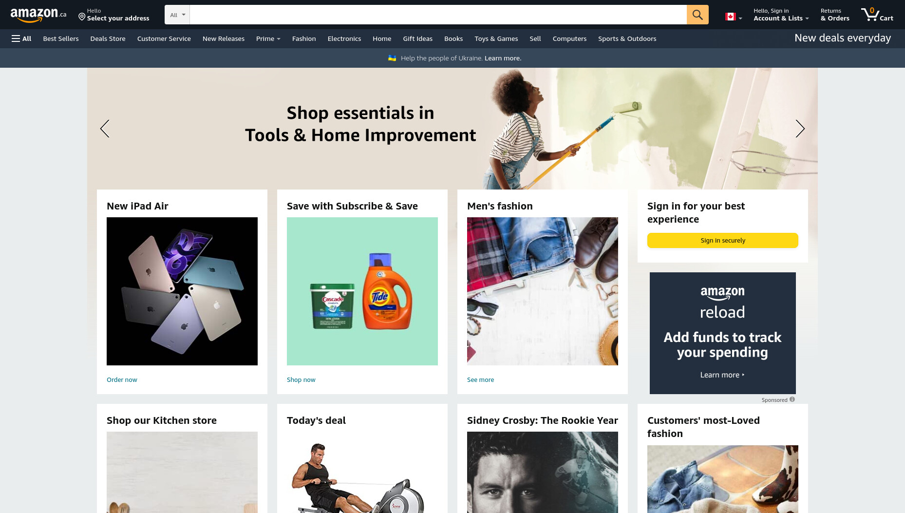Click the Amazon.ca logo

pos(38,15)
